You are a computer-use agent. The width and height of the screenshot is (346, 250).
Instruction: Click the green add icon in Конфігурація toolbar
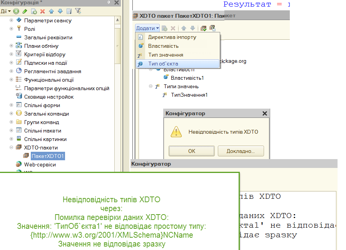pyautogui.click(x=16, y=12)
